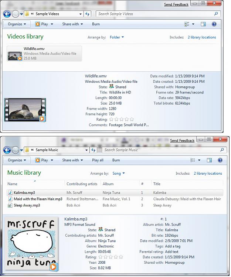Screen dimensions: 231x277
Task: Rate Kalimba.mp3 five stars
Action: pos(121,257)
